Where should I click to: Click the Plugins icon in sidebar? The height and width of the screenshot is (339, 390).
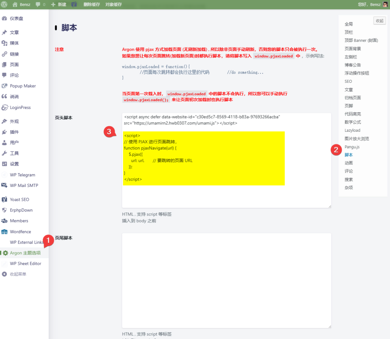pyautogui.click(x=5, y=132)
